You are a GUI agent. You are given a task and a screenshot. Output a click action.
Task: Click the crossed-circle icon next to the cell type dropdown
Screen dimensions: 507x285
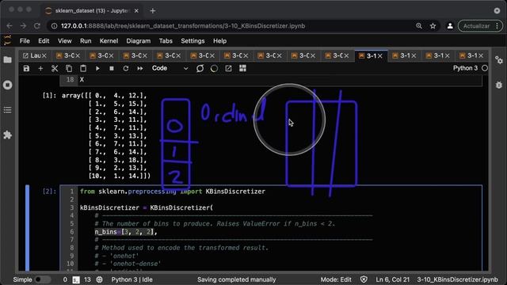click(x=200, y=68)
